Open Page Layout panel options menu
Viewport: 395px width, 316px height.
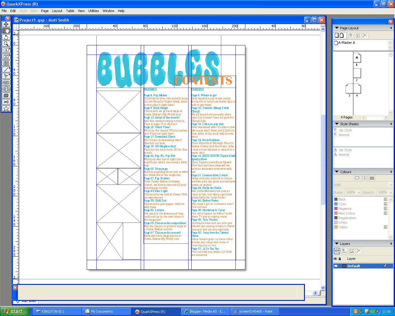click(391, 28)
